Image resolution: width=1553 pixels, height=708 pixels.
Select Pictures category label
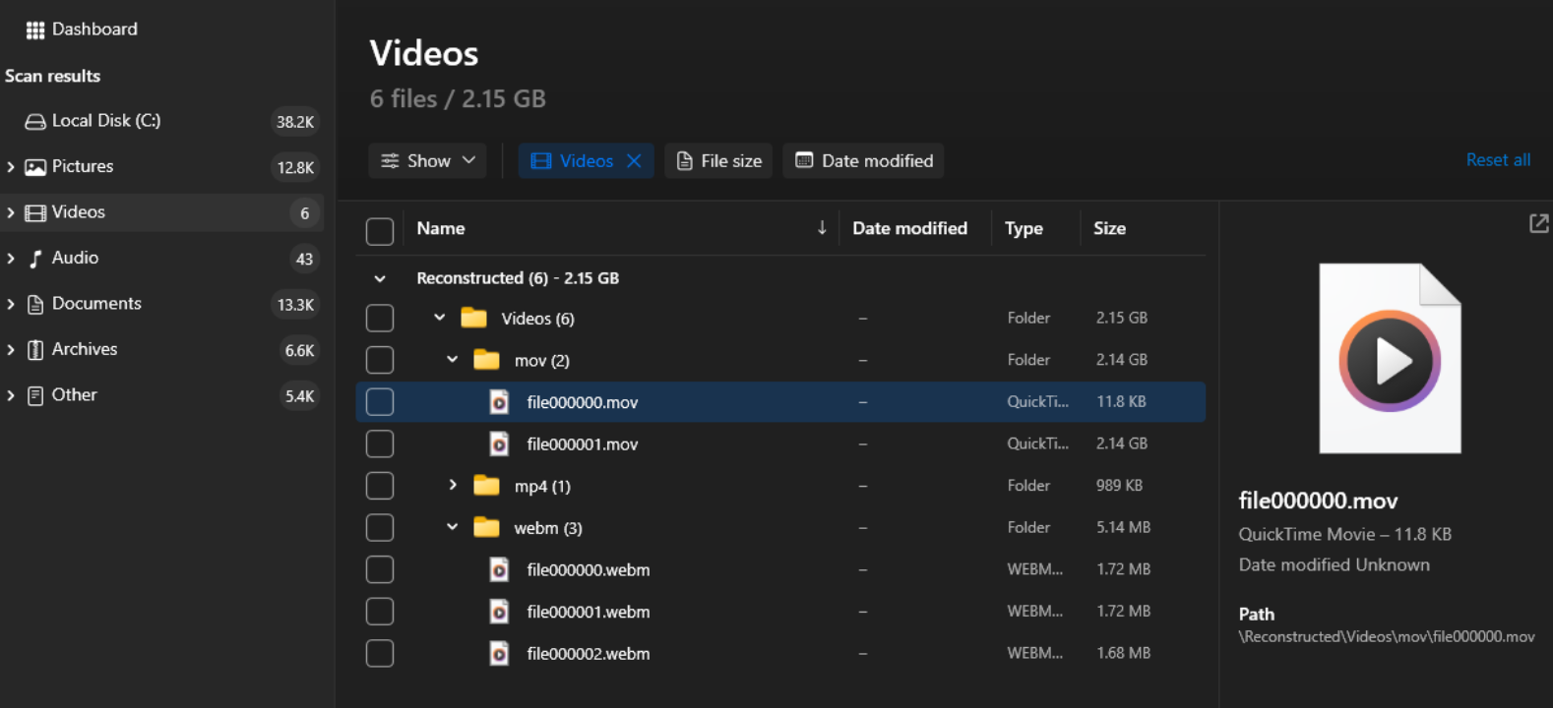click(83, 166)
